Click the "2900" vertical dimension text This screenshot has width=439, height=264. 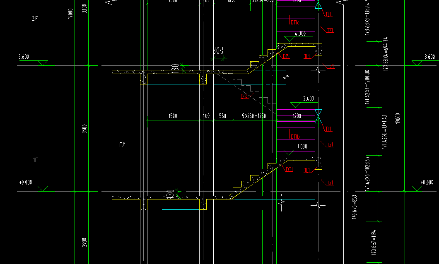pyautogui.click(x=84, y=242)
